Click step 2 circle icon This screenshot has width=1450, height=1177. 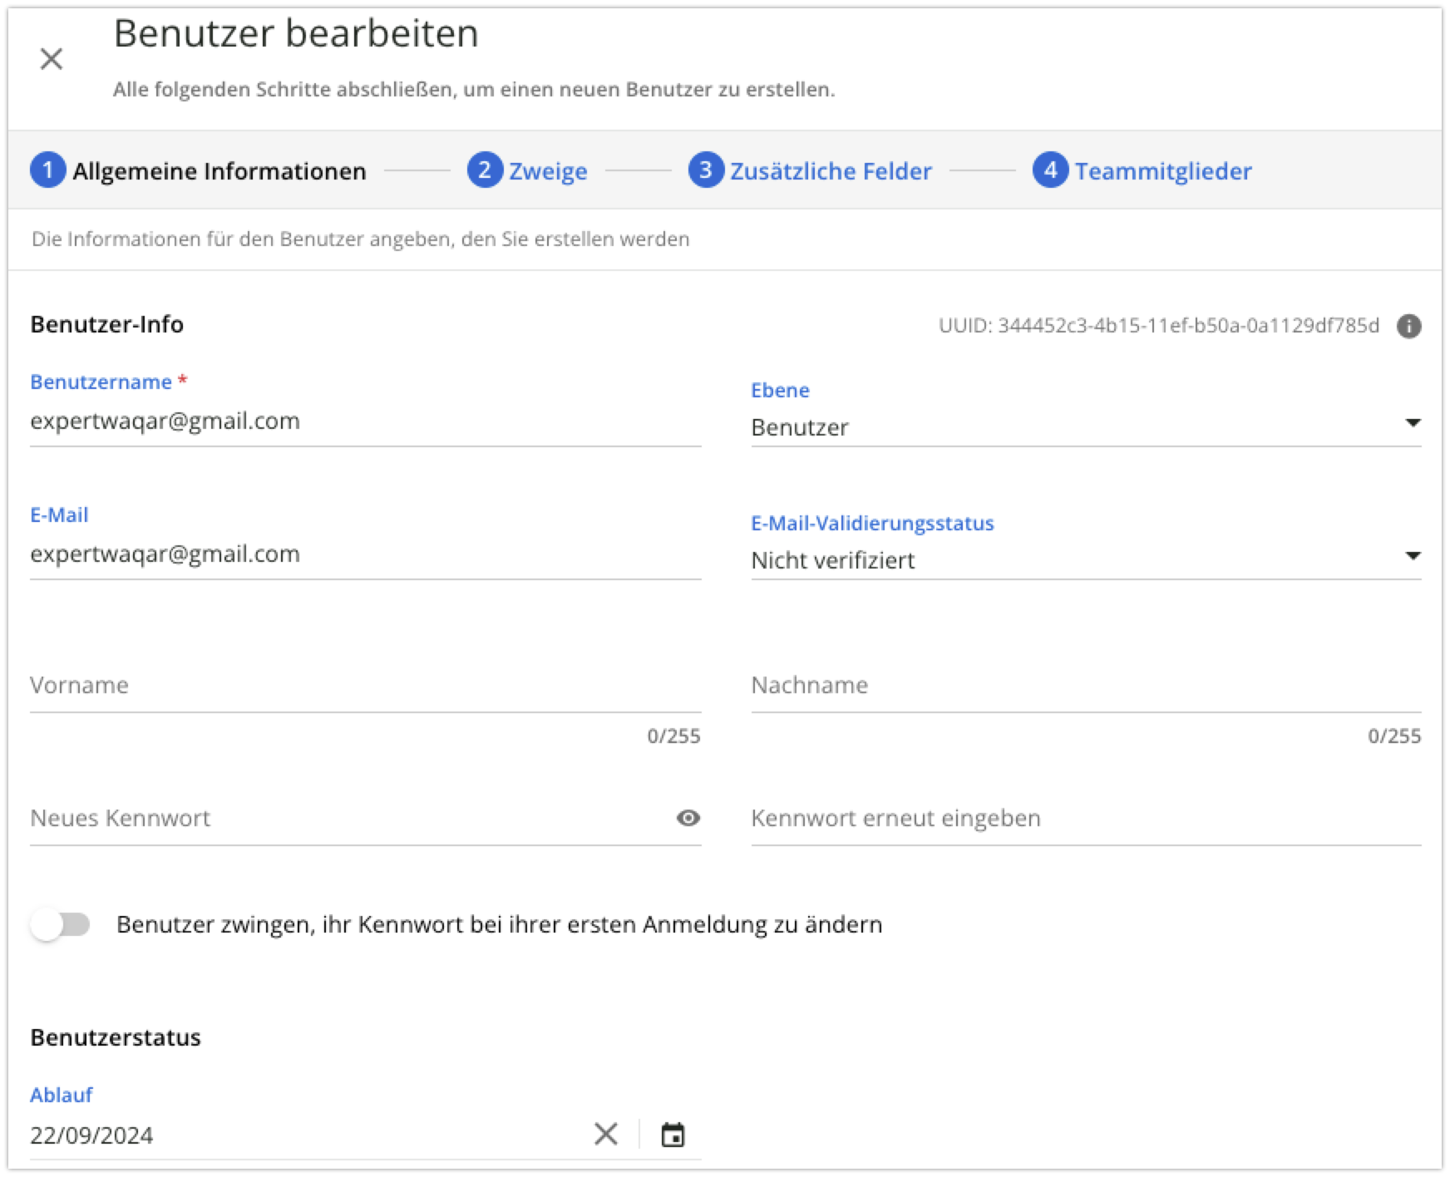(485, 170)
